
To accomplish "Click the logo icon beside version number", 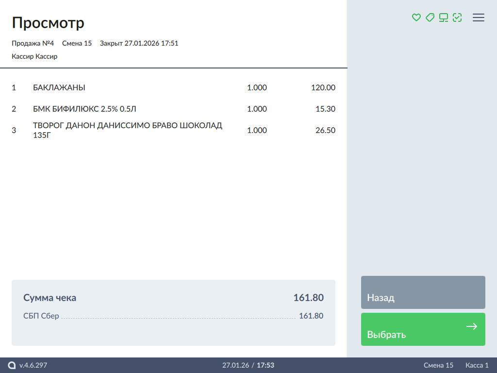I will coord(12,365).
